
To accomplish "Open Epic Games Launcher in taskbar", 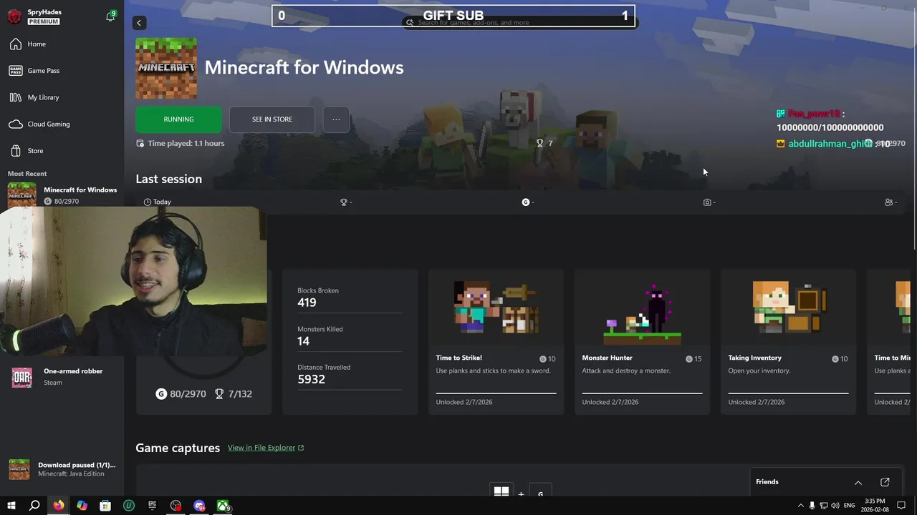I will coord(153,506).
